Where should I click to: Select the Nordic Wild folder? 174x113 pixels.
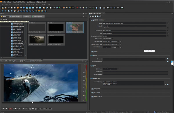tap(15, 51)
